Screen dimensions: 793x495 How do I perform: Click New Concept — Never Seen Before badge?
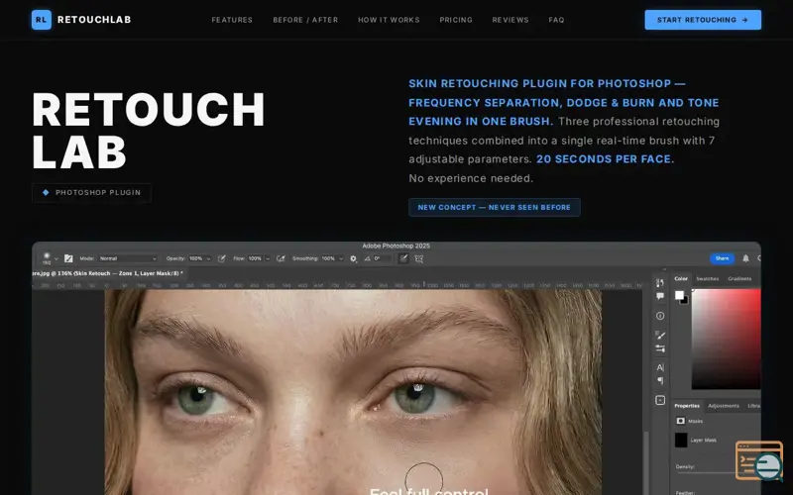[x=494, y=207]
